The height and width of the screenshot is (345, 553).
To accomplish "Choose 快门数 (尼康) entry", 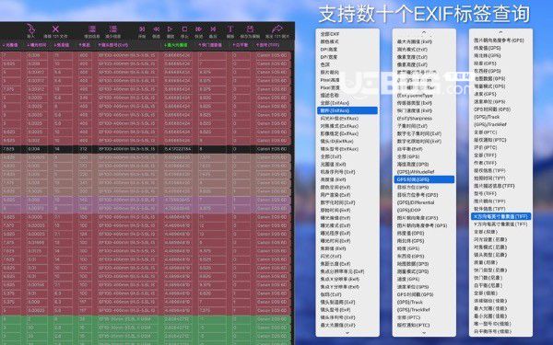I will [488, 278].
